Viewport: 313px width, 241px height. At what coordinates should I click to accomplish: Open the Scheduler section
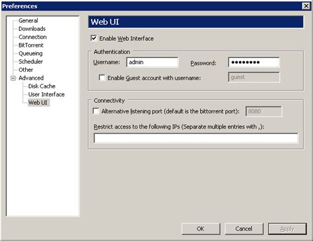tap(30, 61)
